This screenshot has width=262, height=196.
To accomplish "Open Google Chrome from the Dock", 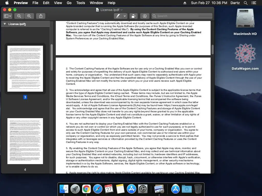I will coord(86,189).
